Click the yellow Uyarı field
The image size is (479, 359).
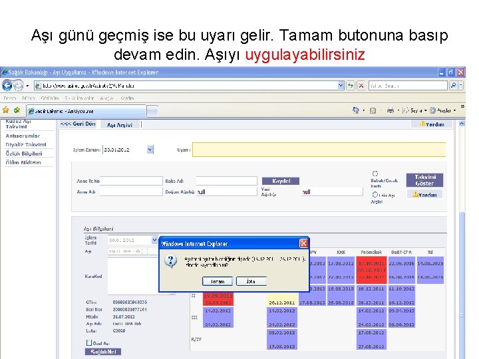[319, 150]
